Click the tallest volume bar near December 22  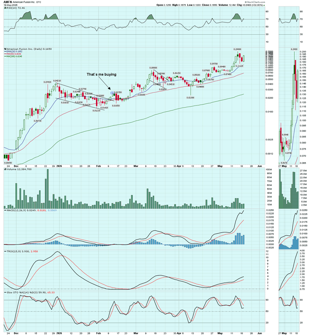(x=48, y=189)
